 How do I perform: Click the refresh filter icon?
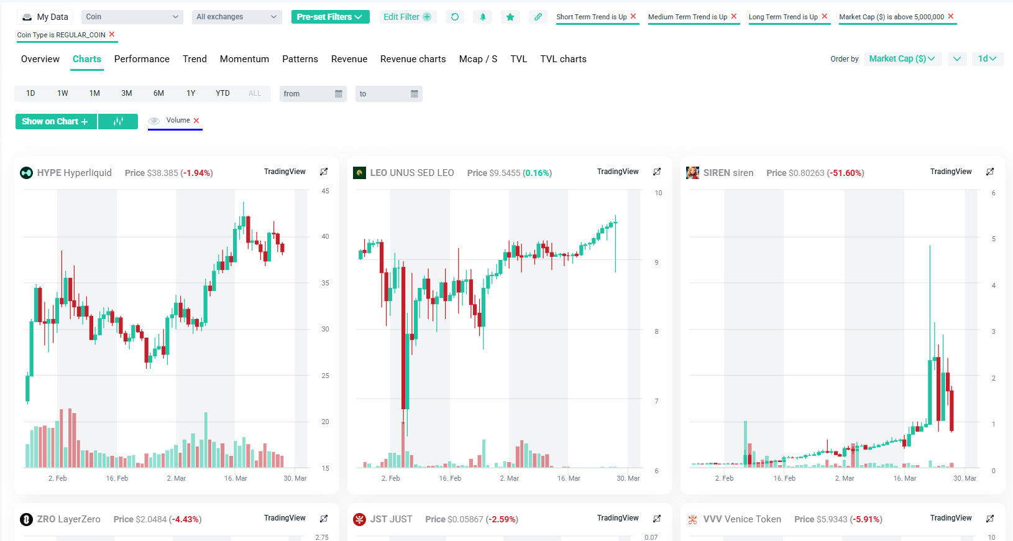click(455, 17)
